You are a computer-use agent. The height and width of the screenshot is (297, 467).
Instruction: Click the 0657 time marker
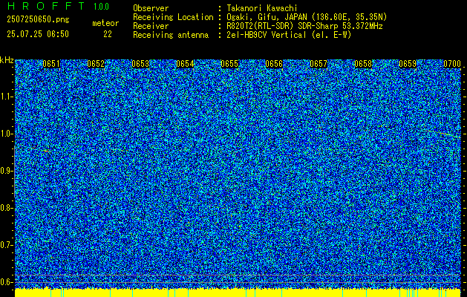click(x=319, y=64)
